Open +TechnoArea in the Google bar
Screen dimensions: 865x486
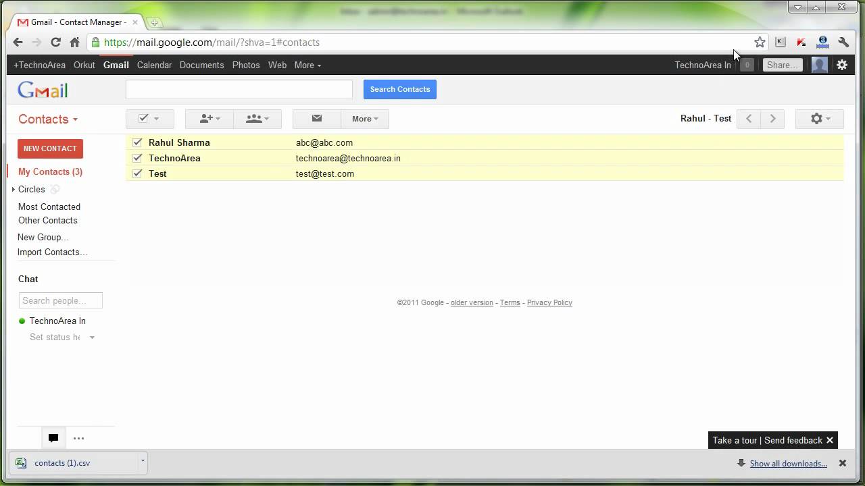[39, 65]
